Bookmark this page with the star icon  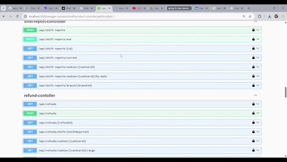click(250, 16)
